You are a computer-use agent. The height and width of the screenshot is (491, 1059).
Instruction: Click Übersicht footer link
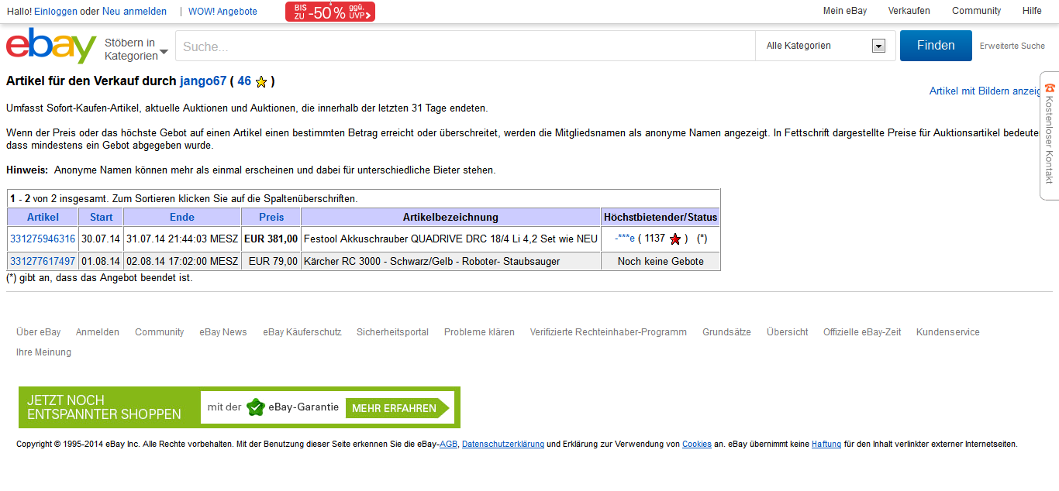click(788, 332)
